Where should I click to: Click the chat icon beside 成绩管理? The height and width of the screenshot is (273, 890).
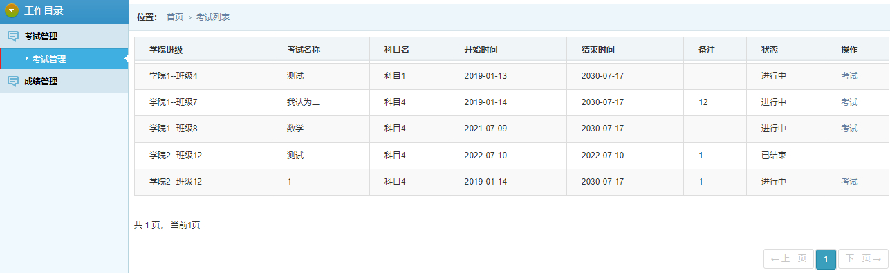pyautogui.click(x=12, y=82)
